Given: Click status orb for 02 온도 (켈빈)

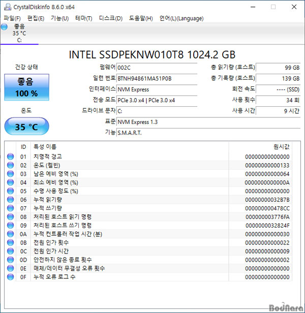Looking at the screenshot, I should point(10,165).
